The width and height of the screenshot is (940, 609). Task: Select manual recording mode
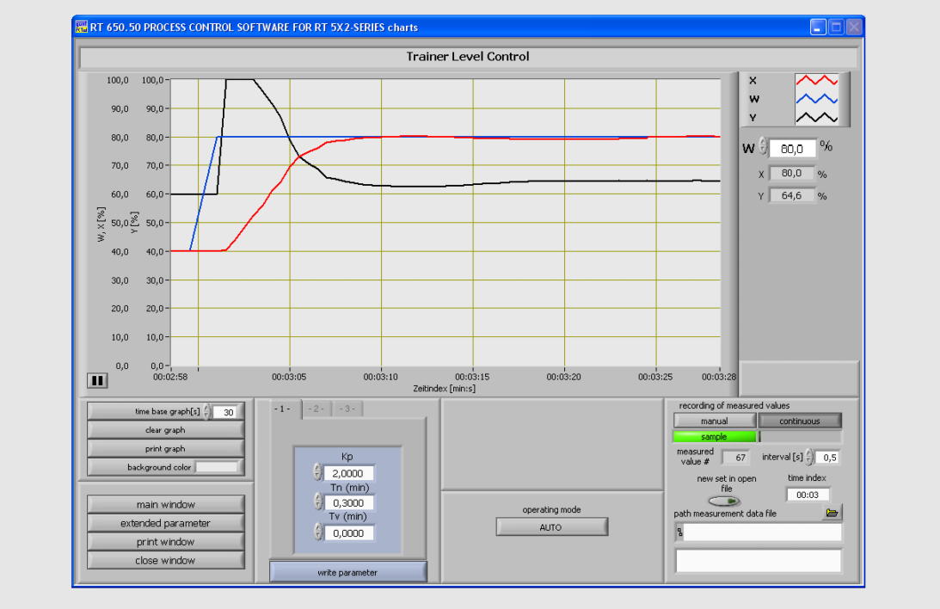point(714,421)
